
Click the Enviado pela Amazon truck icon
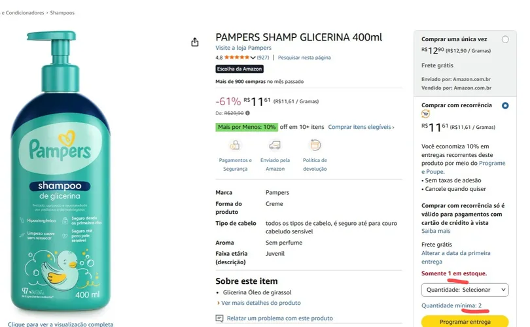tap(275, 145)
